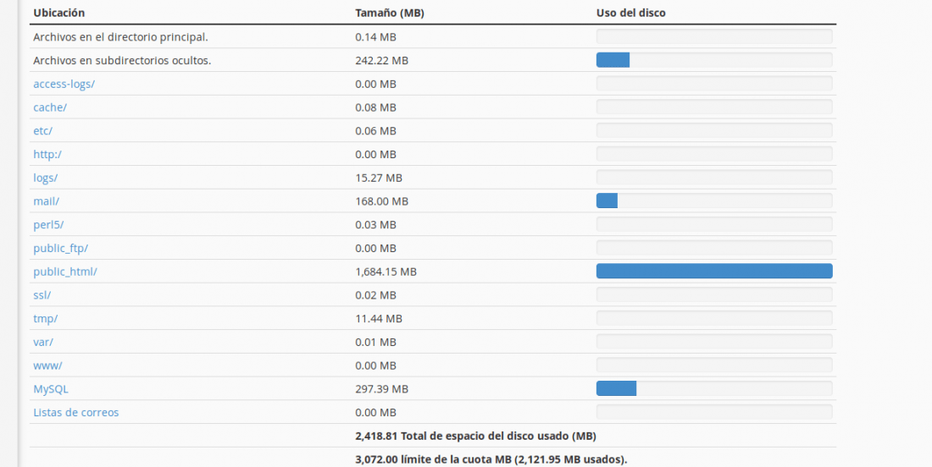Select the 0.03 MB size value
The height and width of the screenshot is (467, 932).
click(x=375, y=225)
